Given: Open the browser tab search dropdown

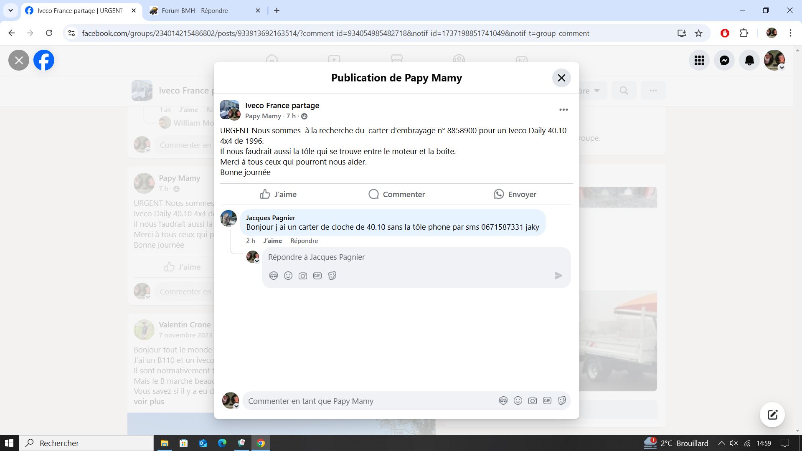Looking at the screenshot, I should [10, 10].
